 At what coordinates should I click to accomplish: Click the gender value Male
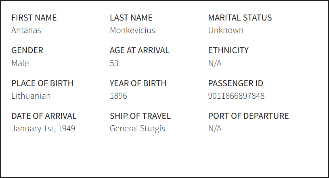(20, 63)
